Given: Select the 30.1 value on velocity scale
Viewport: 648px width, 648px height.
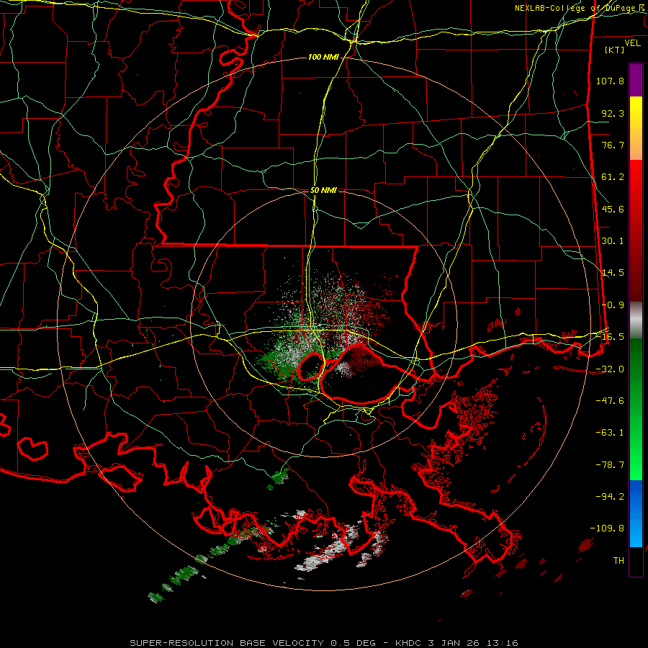Looking at the screenshot, I should (613, 241).
